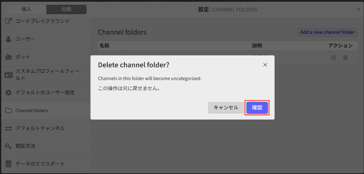Click Add a new channel folder
364x174 pixels.
[x=327, y=32]
